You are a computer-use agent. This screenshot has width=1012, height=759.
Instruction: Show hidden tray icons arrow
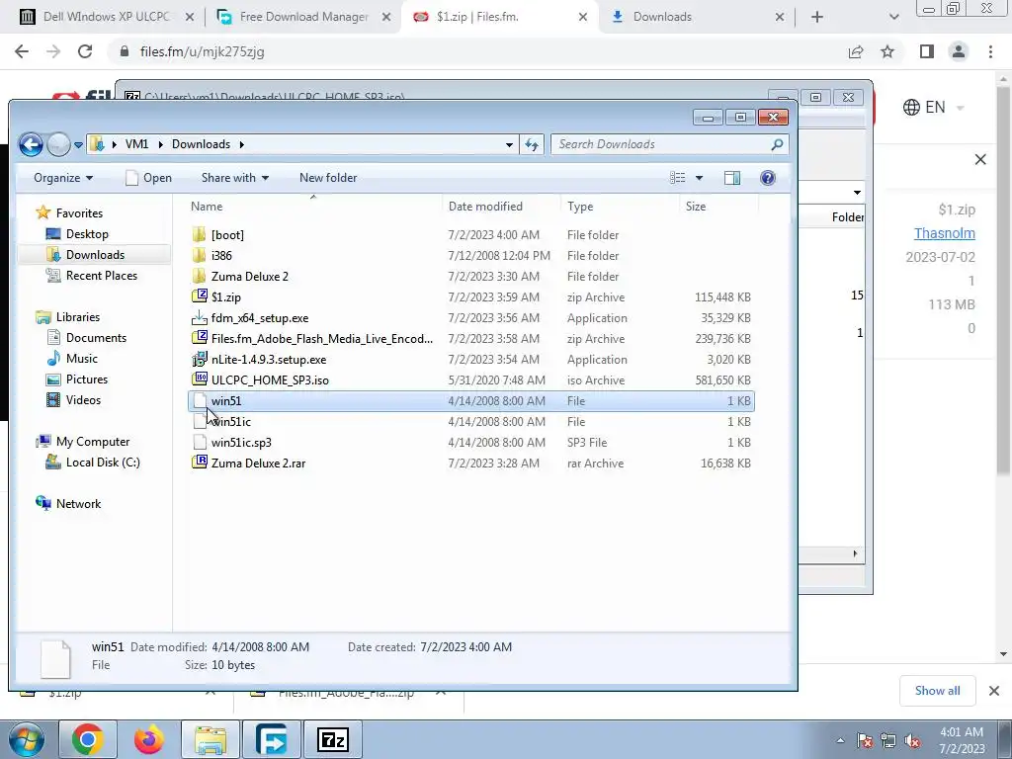[x=840, y=741]
